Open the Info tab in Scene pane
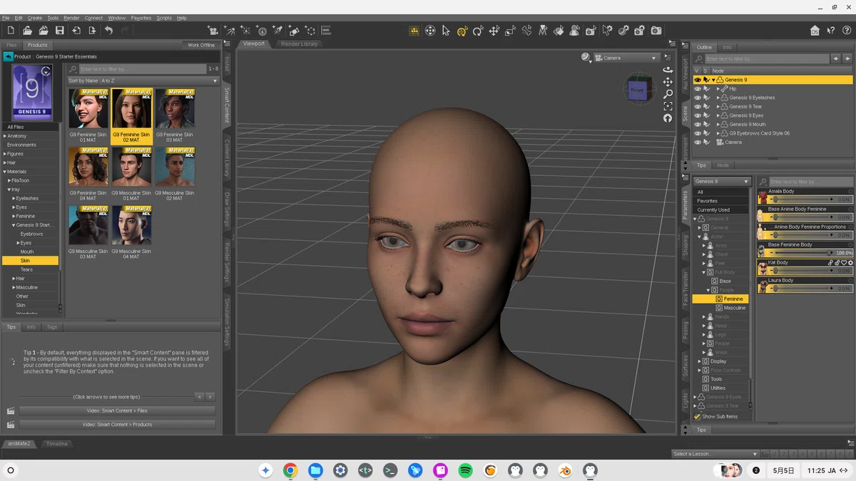The width and height of the screenshot is (856, 481). tap(727, 48)
